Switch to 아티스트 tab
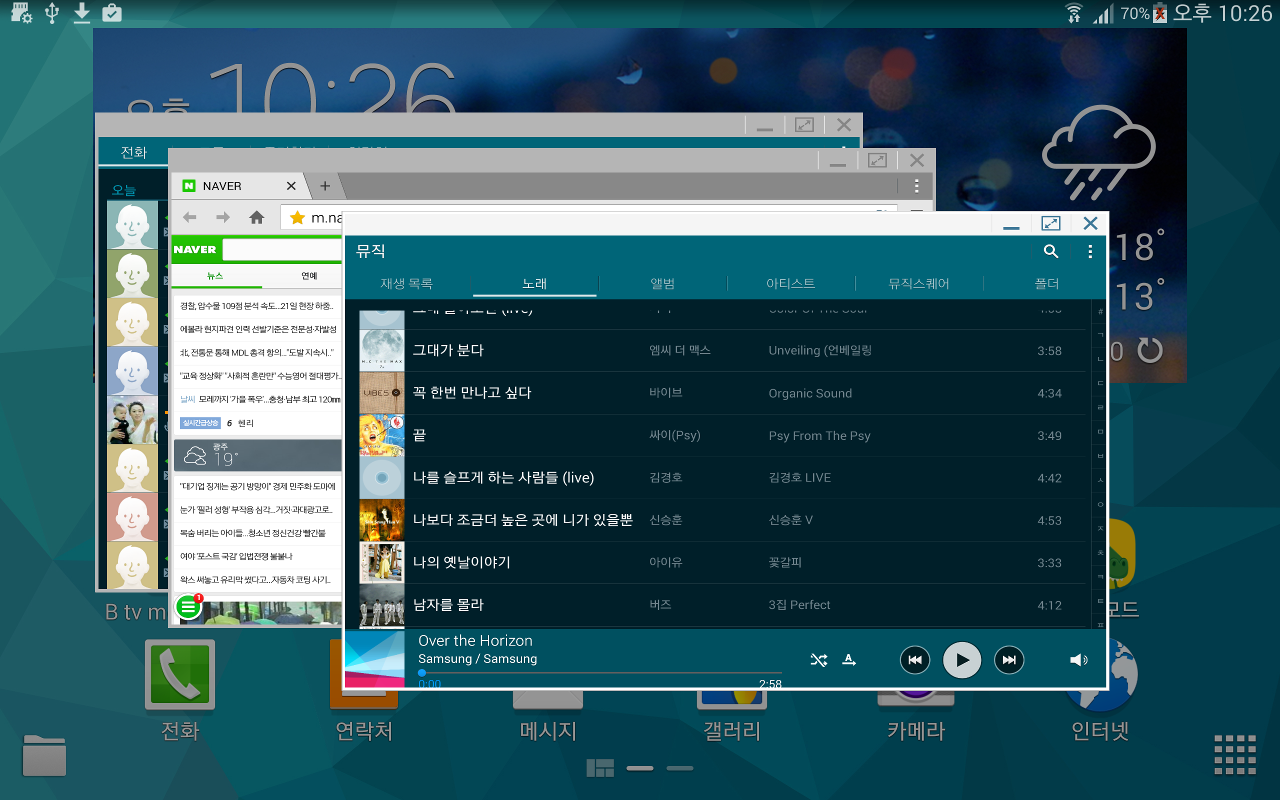 pyautogui.click(x=790, y=283)
